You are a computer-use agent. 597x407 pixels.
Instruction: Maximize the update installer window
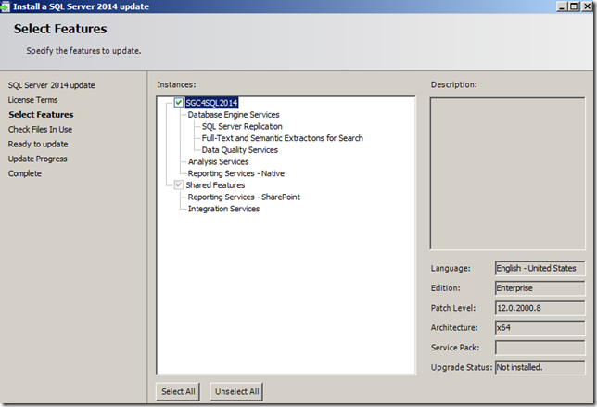[x=574, y=6]
